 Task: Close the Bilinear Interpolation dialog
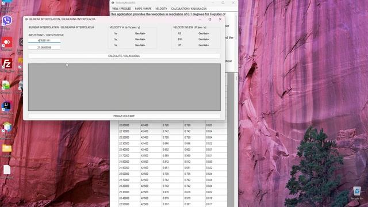[x=220, y=19]
